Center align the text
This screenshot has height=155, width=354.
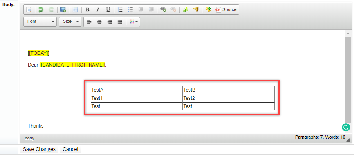point(99,22)
